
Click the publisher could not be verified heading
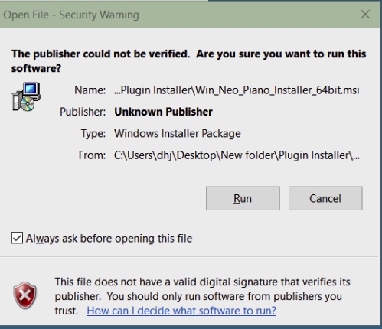click(x=189, y=61)
